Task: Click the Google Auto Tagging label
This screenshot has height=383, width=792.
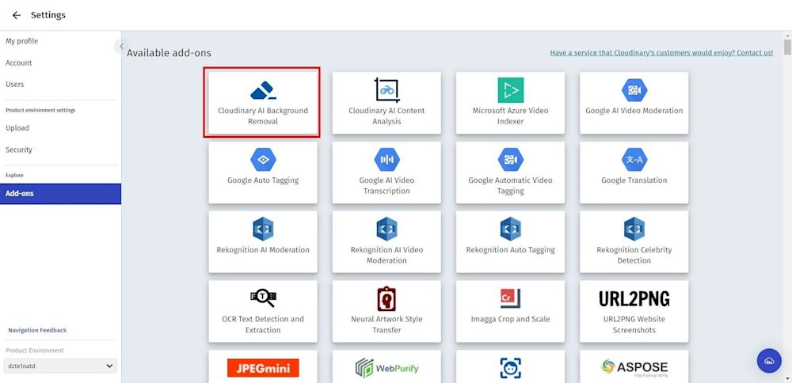Action: point(263,180)
